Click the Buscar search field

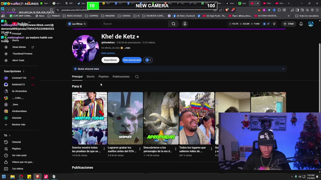(x=135, y=24)
